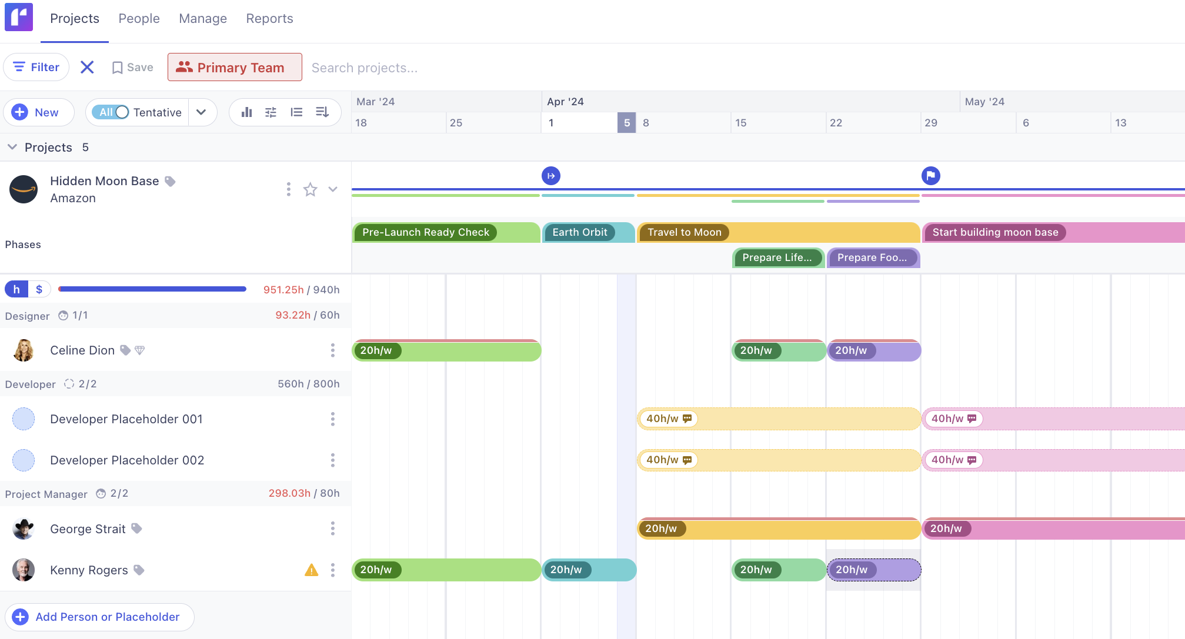Open the sliders tune settings icon

coord(271,112)
